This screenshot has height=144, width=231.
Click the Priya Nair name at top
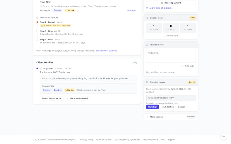click(45, 2)
